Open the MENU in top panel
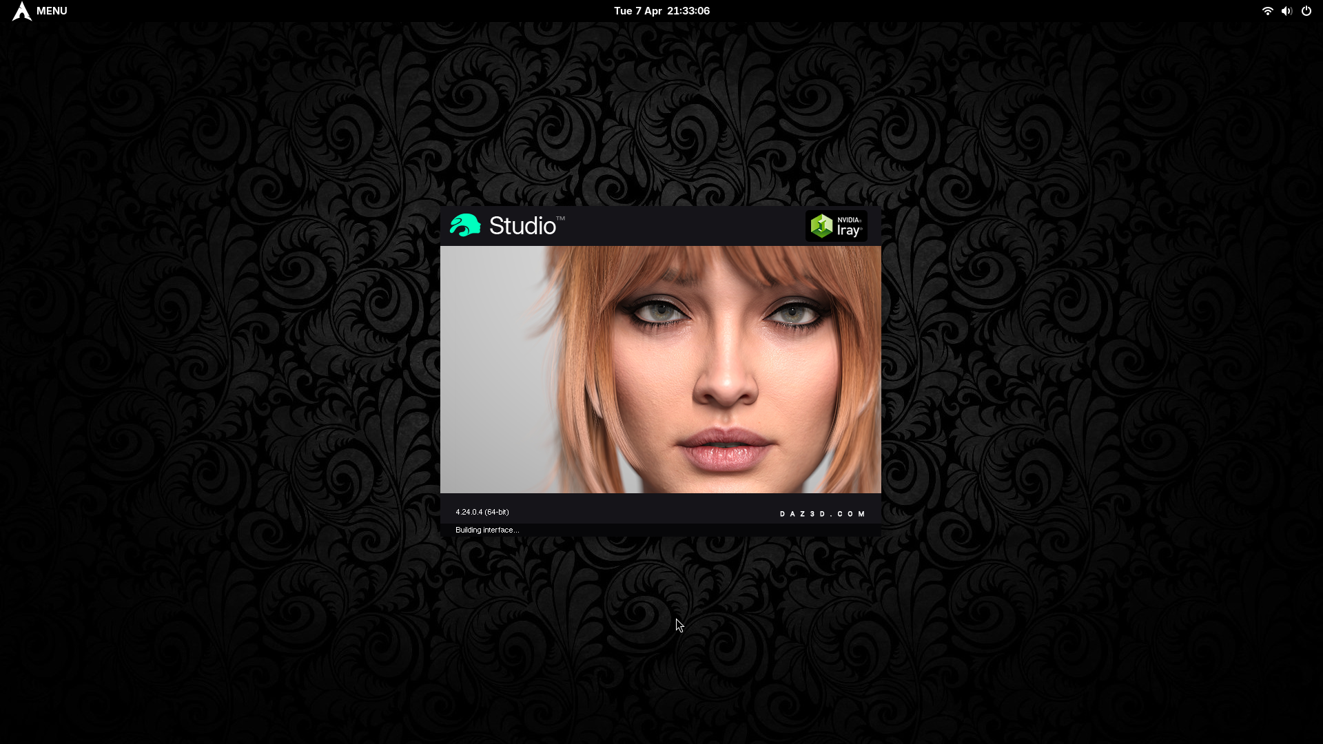Image resolution: width=1323 pixels, height=744 pixels. [51, 11]
